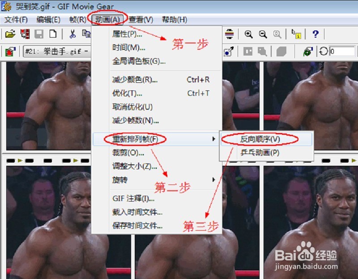
Task: Select the bottom-right smiling frame thumbnail
Action: [311, 222]
